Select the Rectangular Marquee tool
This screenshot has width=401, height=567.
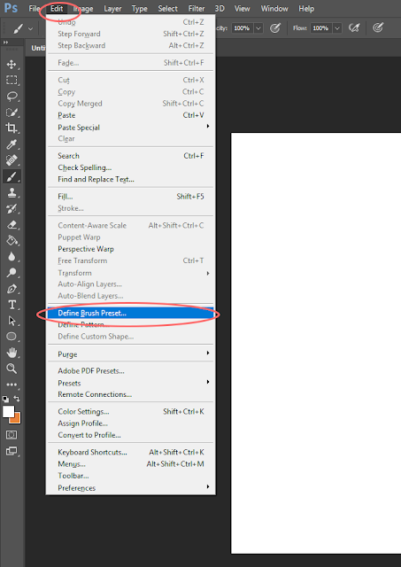pos(12,80)
